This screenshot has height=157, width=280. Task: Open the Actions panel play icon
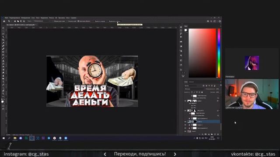(x=181, y=37)
